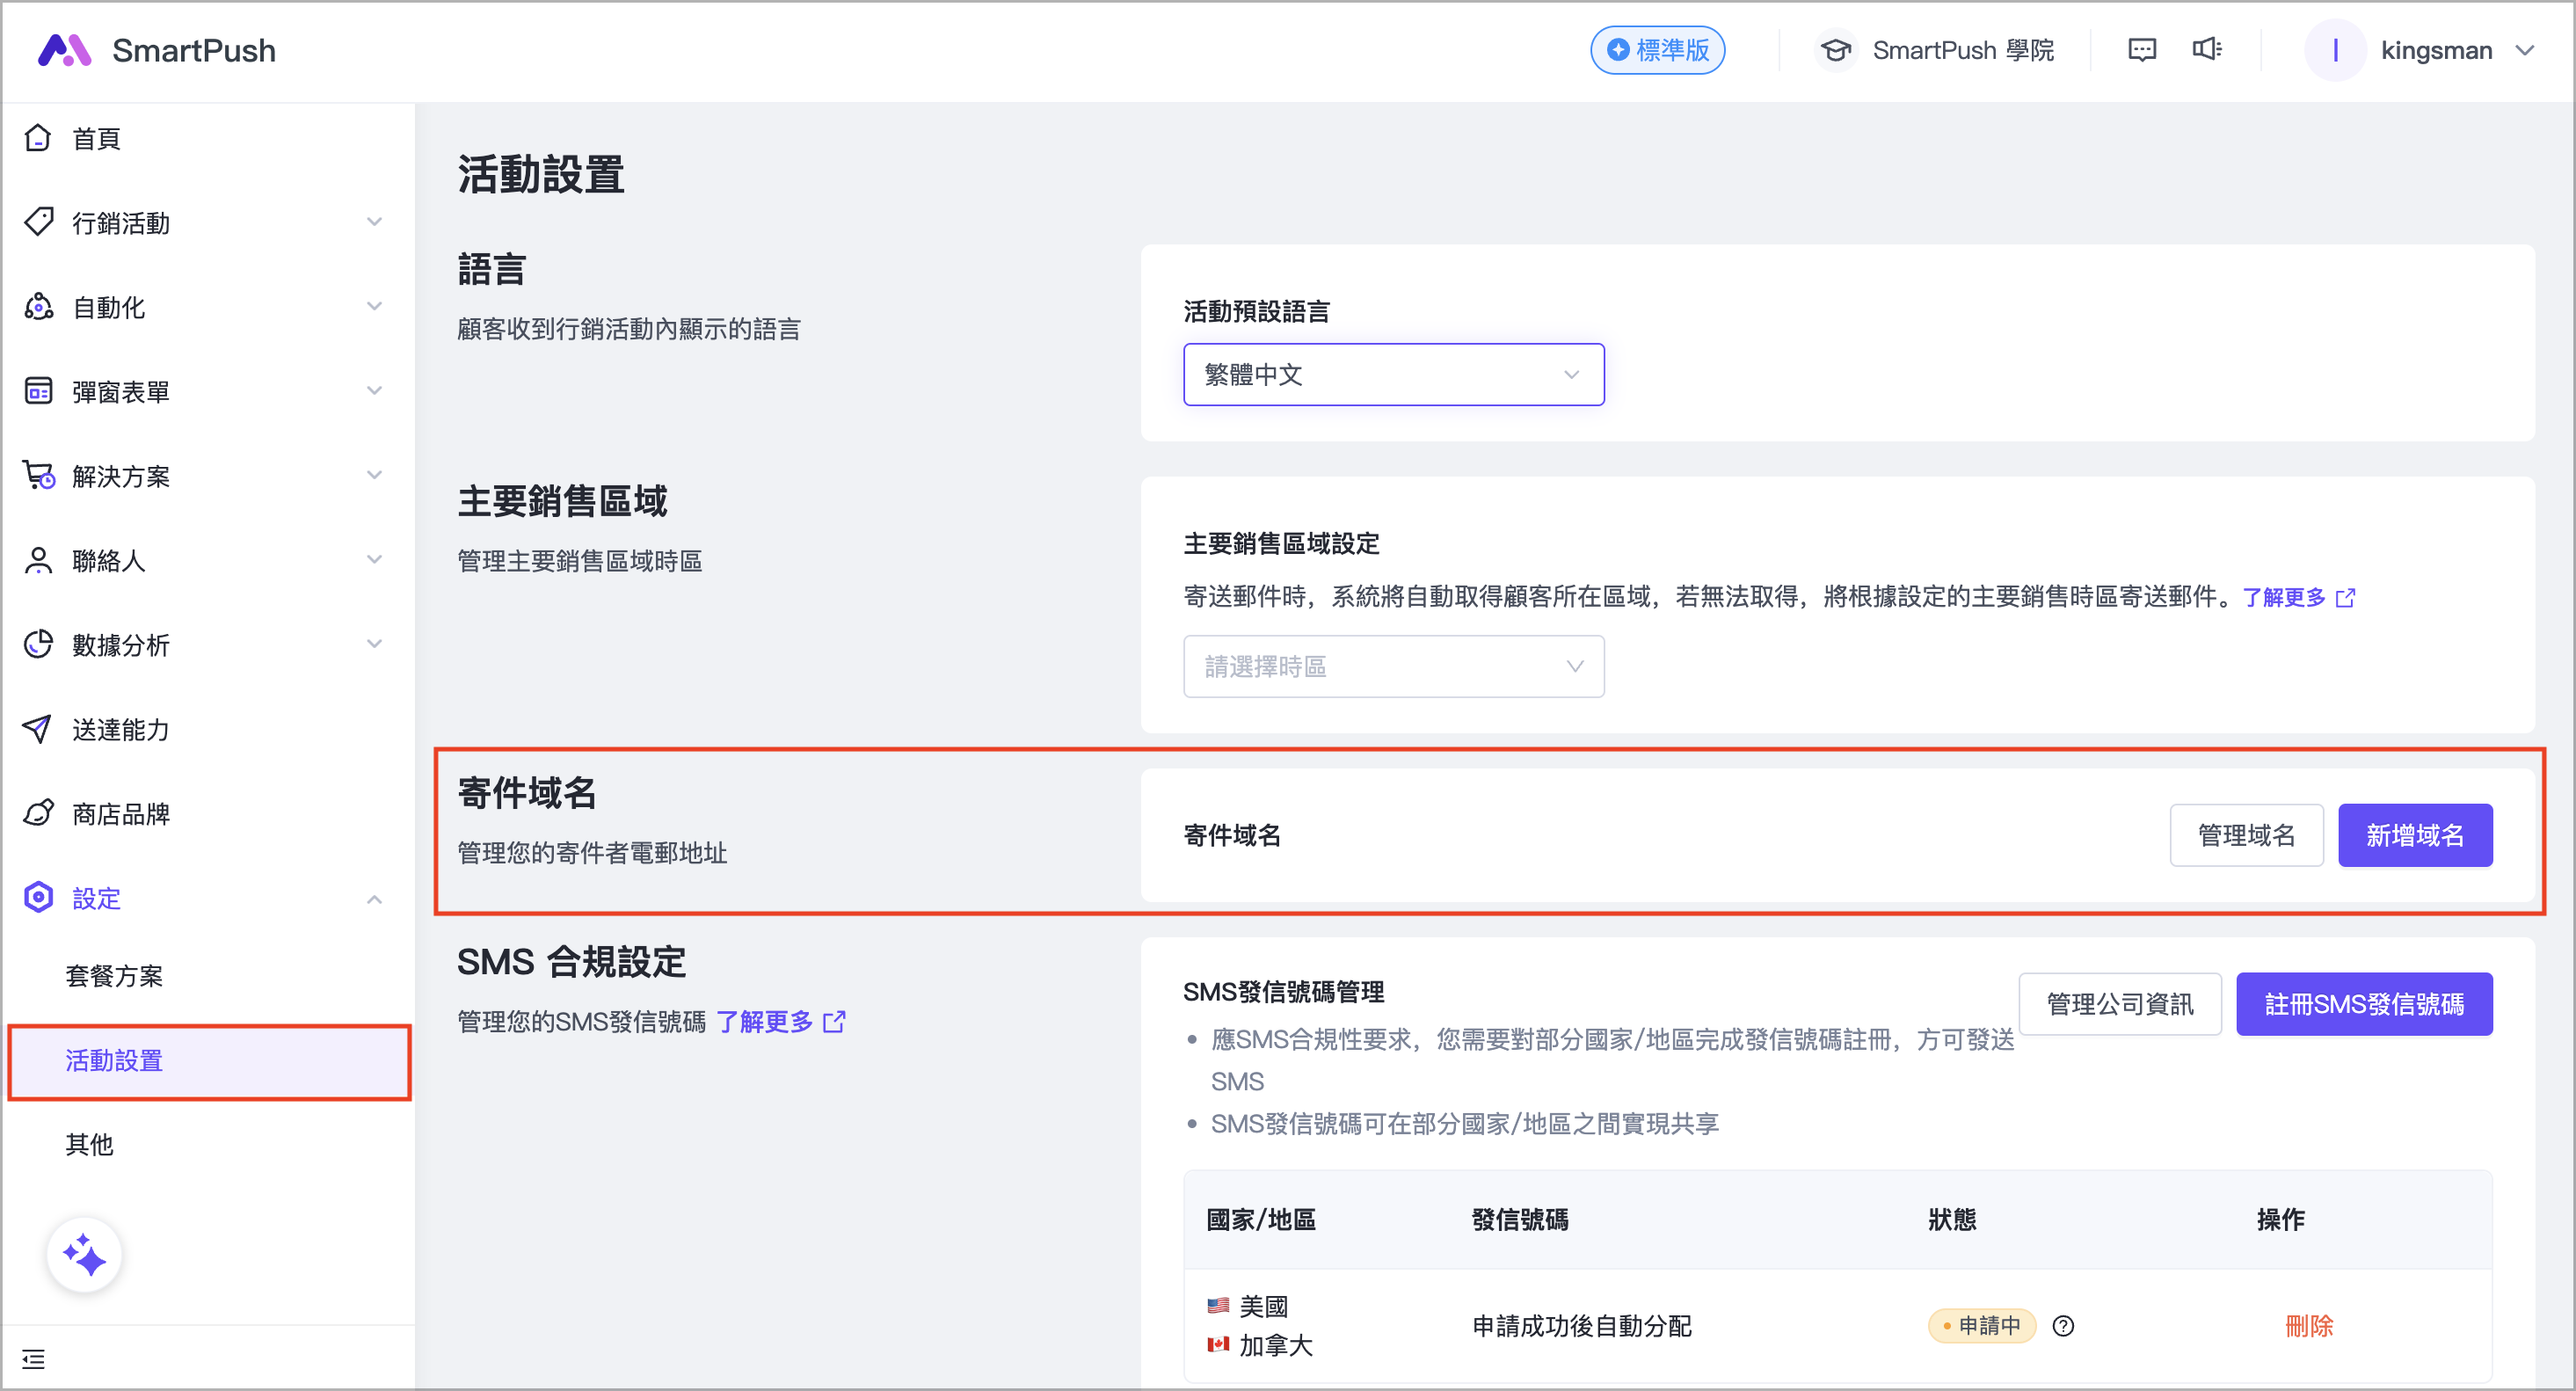
Task: Click the announcement speaker icon
Action: [2206, 50]
